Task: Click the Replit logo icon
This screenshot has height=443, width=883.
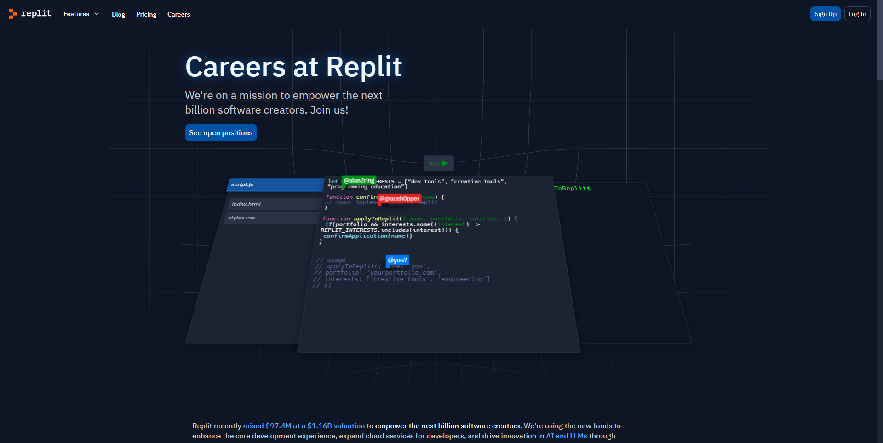Action: [13, 14]
